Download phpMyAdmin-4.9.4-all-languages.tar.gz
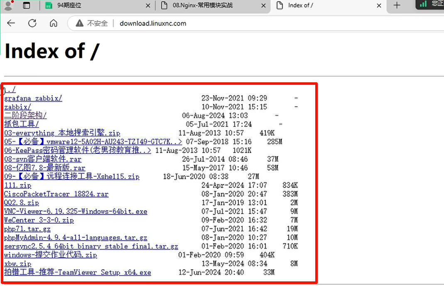The image size is (444, 298). (x=76, y=238)
